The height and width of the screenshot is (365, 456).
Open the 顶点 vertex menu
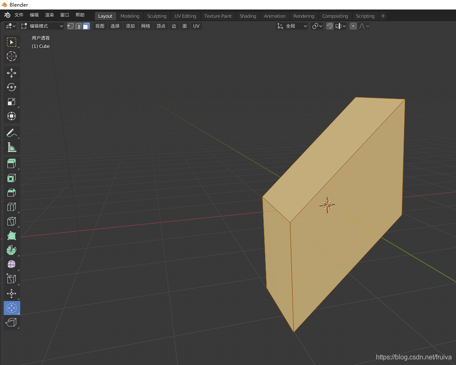pos(161,26)
